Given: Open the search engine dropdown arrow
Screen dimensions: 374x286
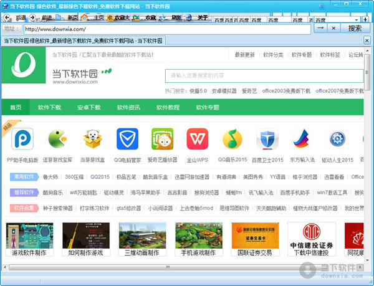Looking at the screenshot, I should (357, 20).
